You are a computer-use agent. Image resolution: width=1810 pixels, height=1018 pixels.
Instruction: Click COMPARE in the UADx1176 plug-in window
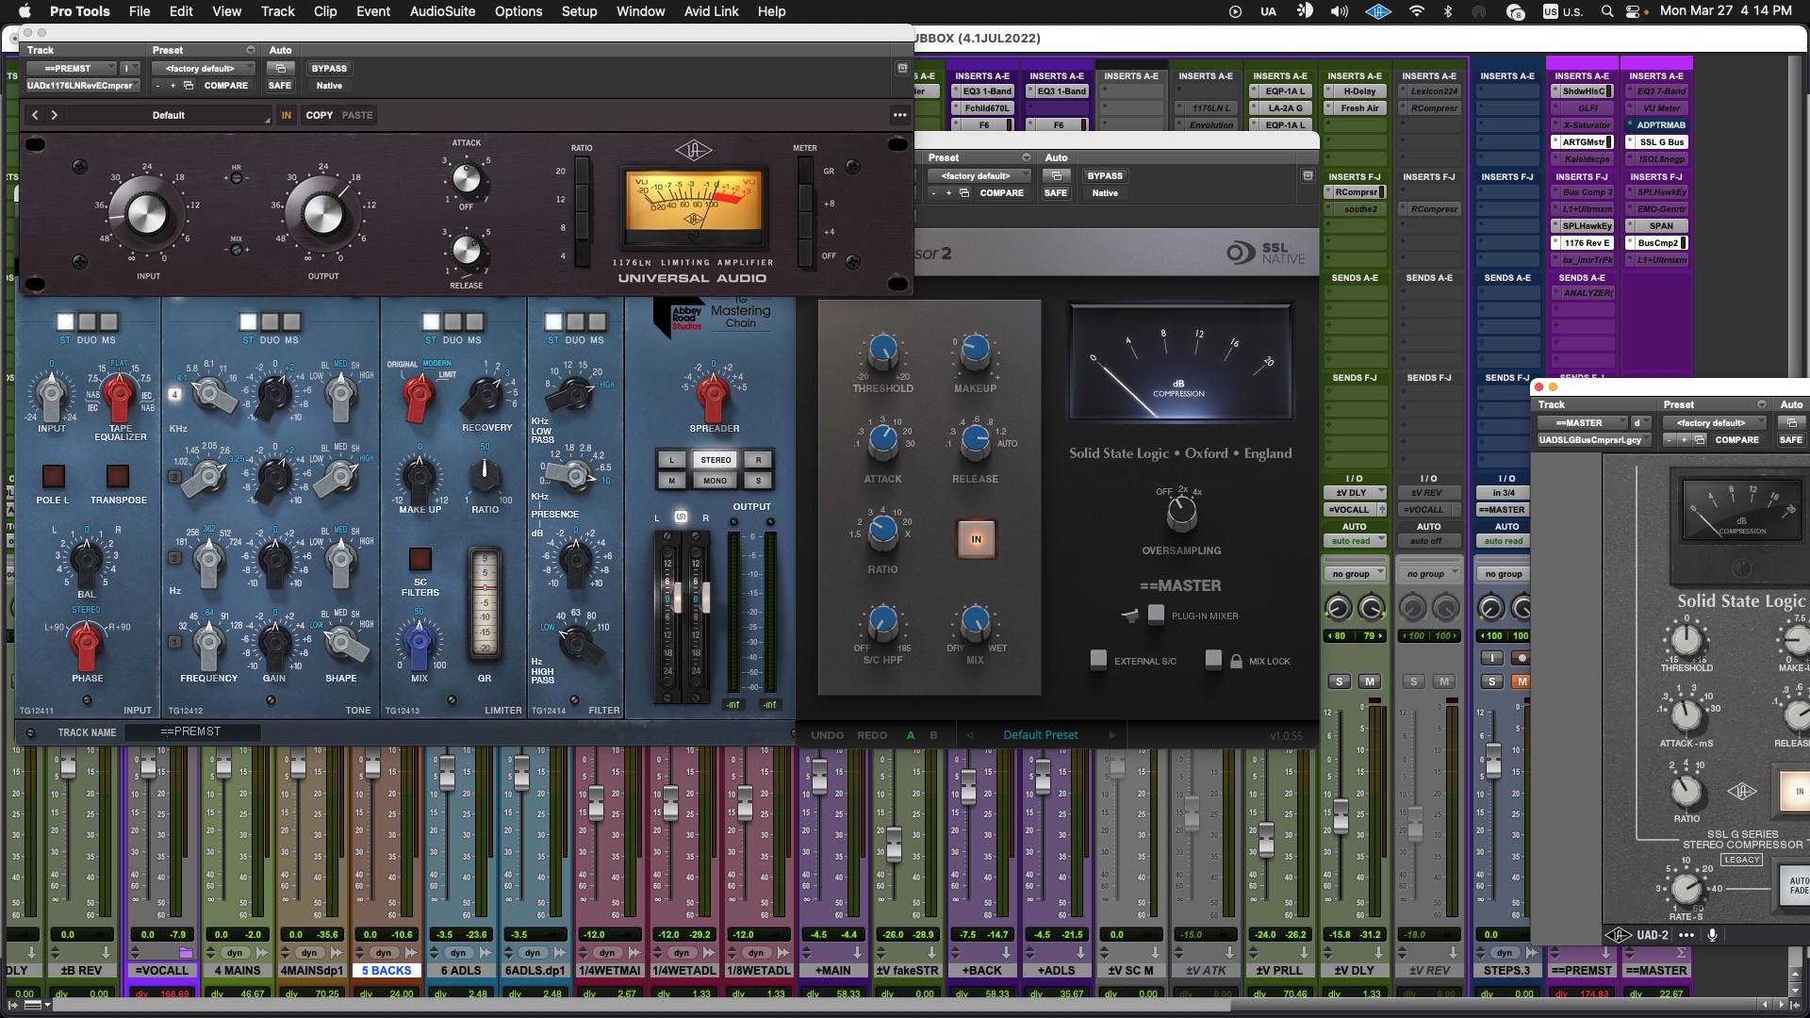(226, 86)
